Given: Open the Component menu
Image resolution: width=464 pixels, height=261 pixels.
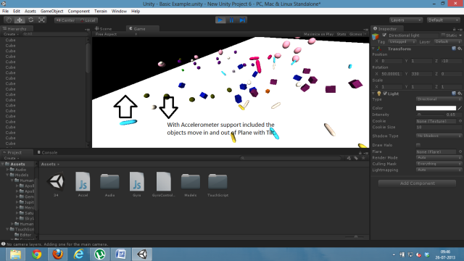Looking at the screenshot, I should coord(79,11).
